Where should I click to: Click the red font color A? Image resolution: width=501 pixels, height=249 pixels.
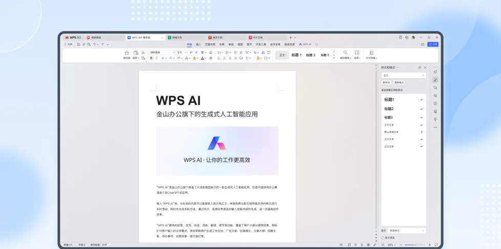coord(202,58)
